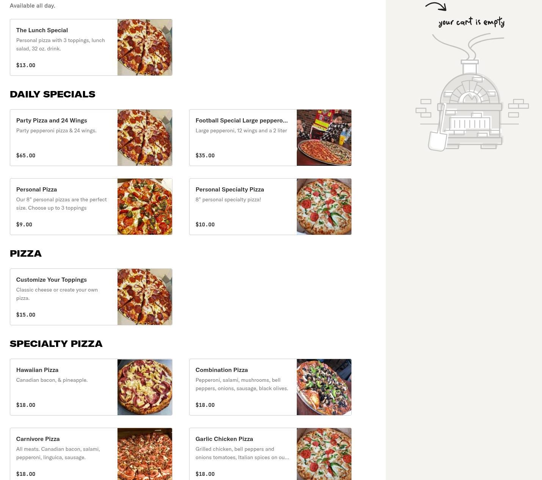
Task: Open the Carnivore Pizza item
Action: pos(91,454)
